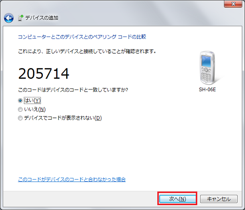The image size is (245, 210).
Task: Click the mobile phone device image
Action: [x=207, y=68]
